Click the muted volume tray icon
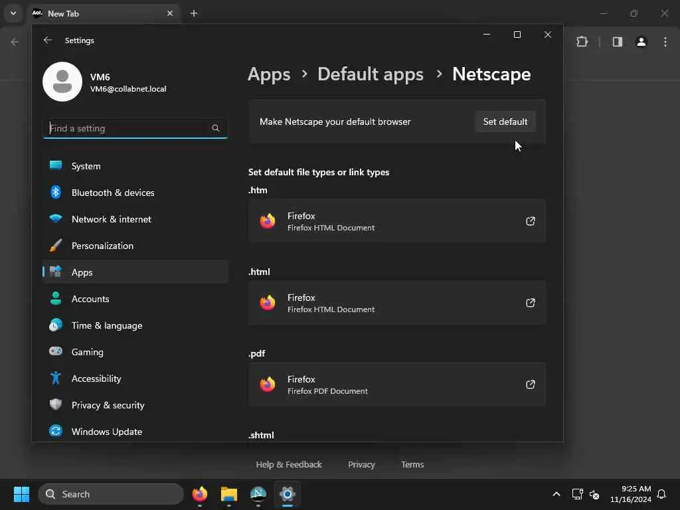The height and width of the screenshot is (510, 680). [x=594, y=494]
